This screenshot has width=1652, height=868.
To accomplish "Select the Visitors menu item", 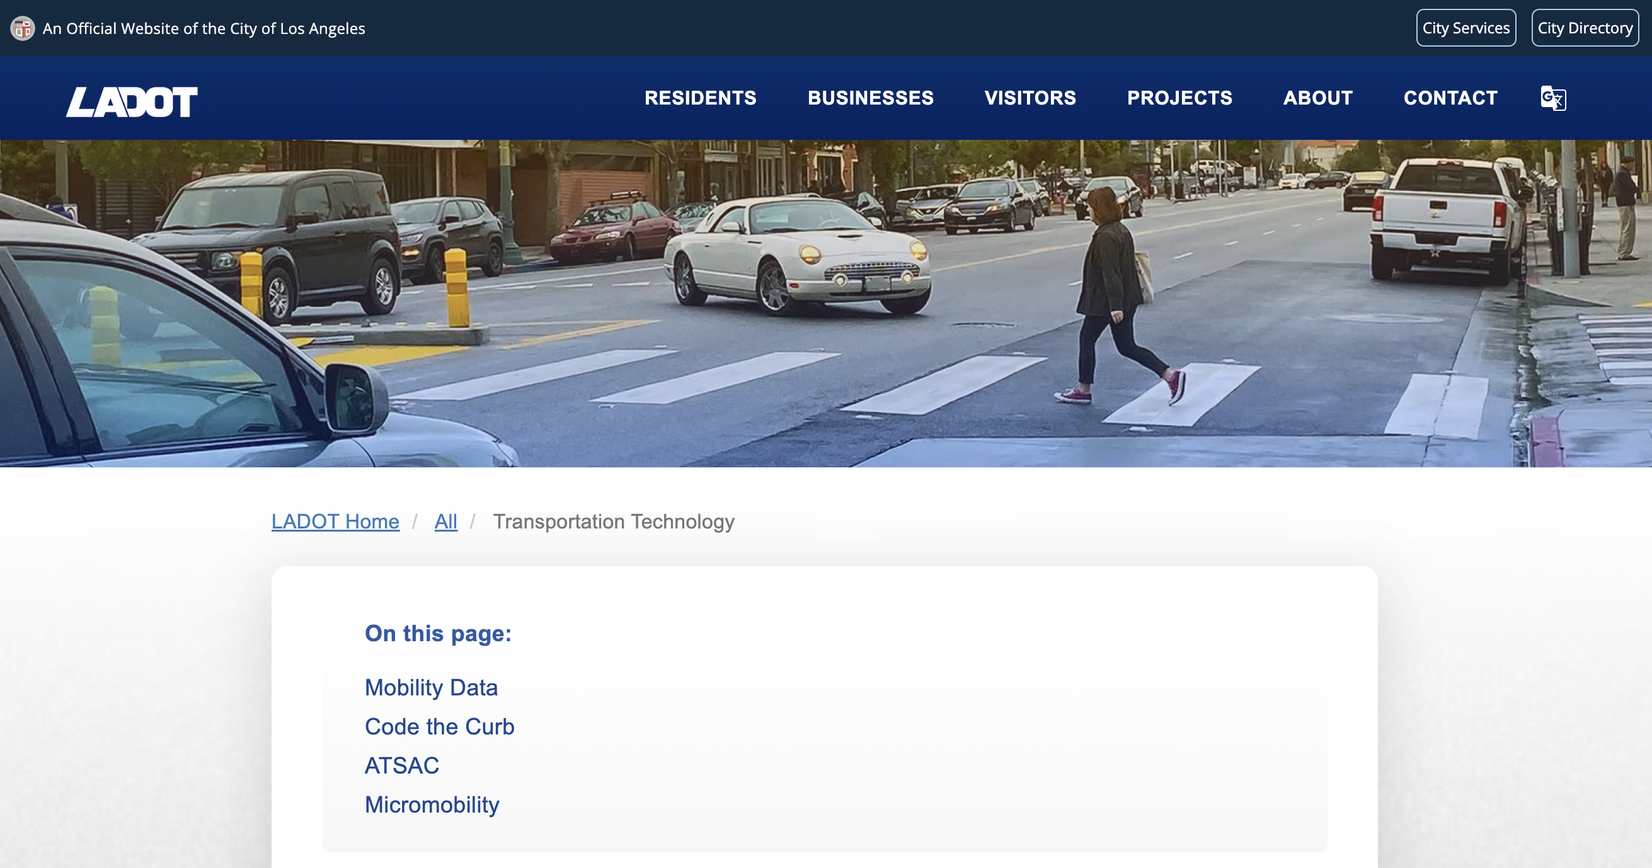I will click(1030, 98).
